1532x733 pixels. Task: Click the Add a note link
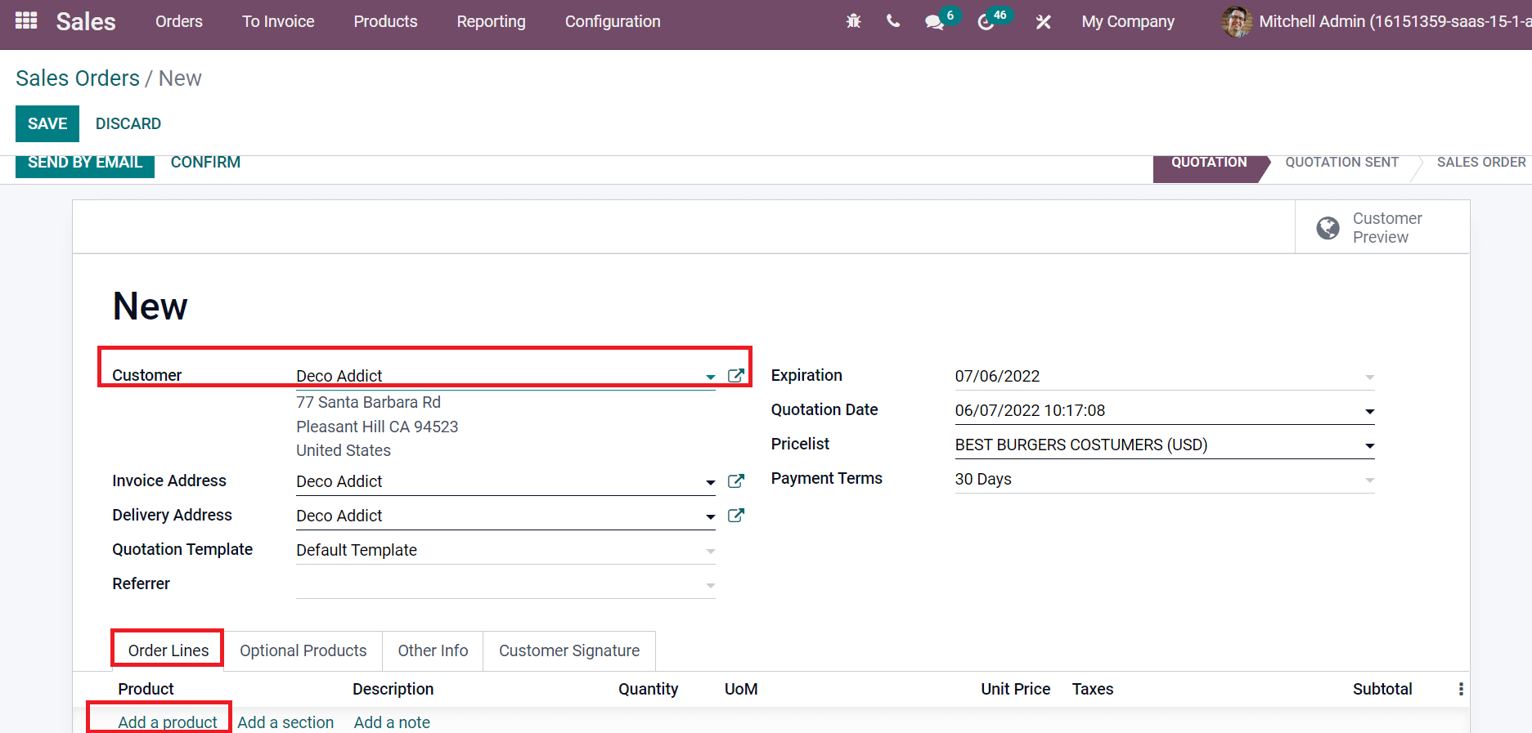pyautogui.click(x=392, y=722)
